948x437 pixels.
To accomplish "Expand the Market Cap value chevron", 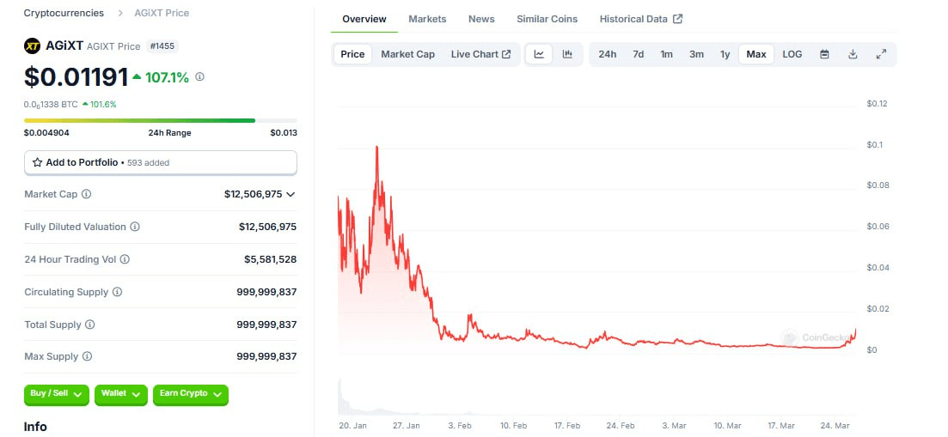I will pos(291,194).
